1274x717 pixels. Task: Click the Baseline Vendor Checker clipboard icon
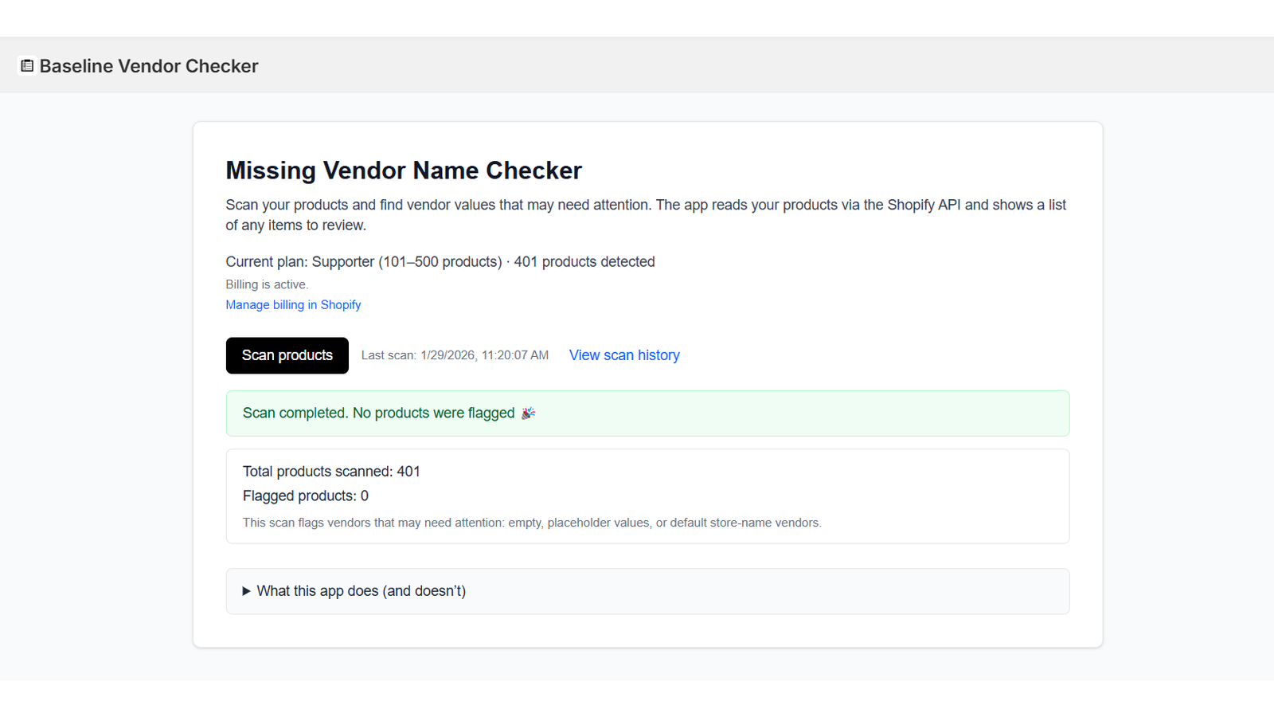[x=27, y=66]
